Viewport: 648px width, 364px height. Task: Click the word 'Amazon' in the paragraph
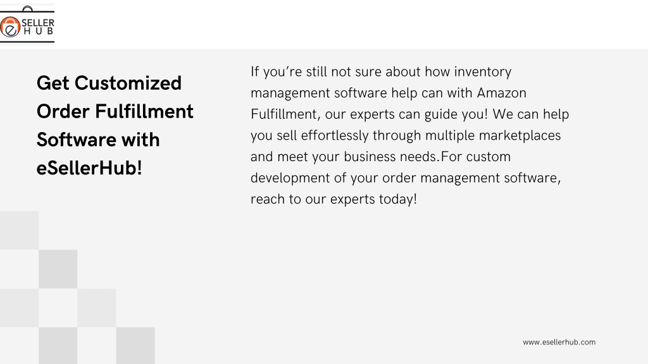click(x=501, y=93)
